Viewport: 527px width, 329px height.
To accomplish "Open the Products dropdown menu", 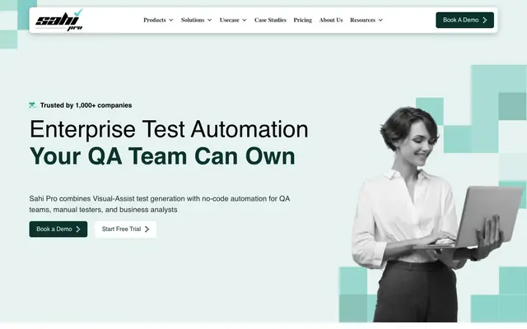I will click(x=158, y=20).
